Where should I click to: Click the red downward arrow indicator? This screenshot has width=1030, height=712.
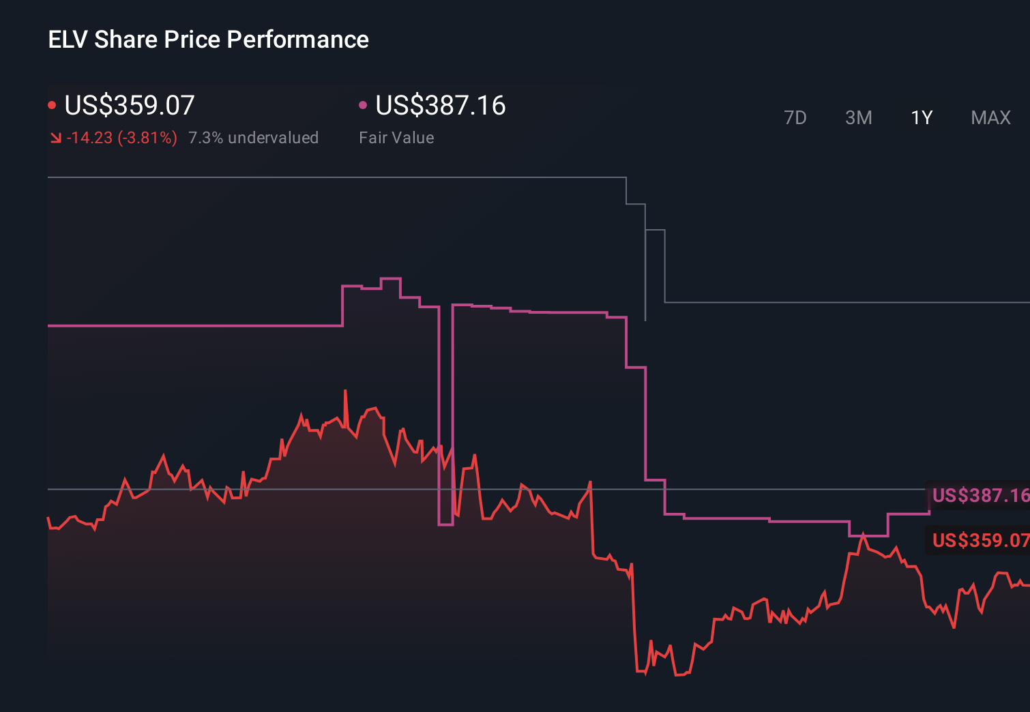pyautogui.click(x=55, y=137)
